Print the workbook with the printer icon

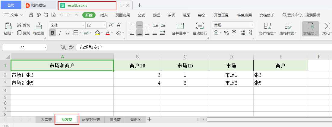click(46, 15)
